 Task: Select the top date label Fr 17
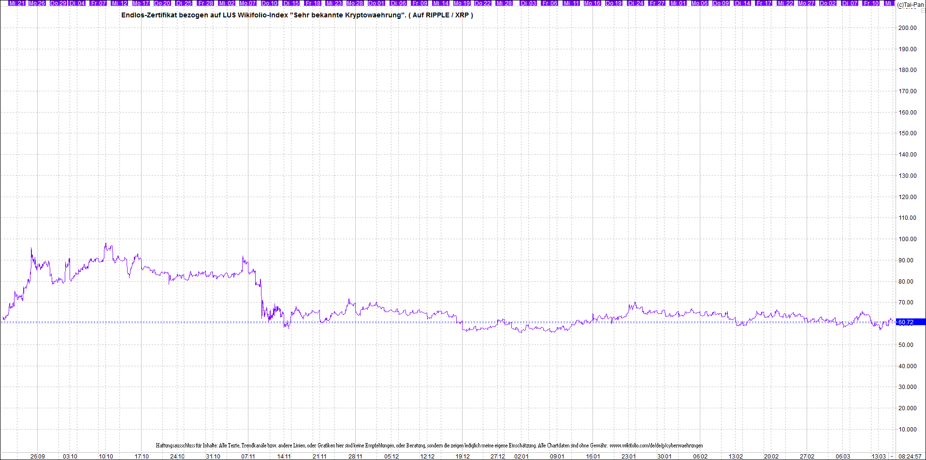click(764, 3)
